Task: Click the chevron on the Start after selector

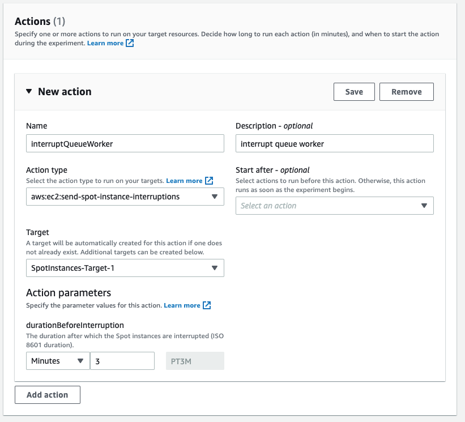Action: coord(424,205)
